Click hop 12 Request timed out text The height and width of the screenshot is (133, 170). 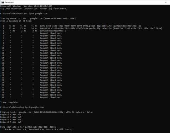pyautogui.click(x=51, y=53)
